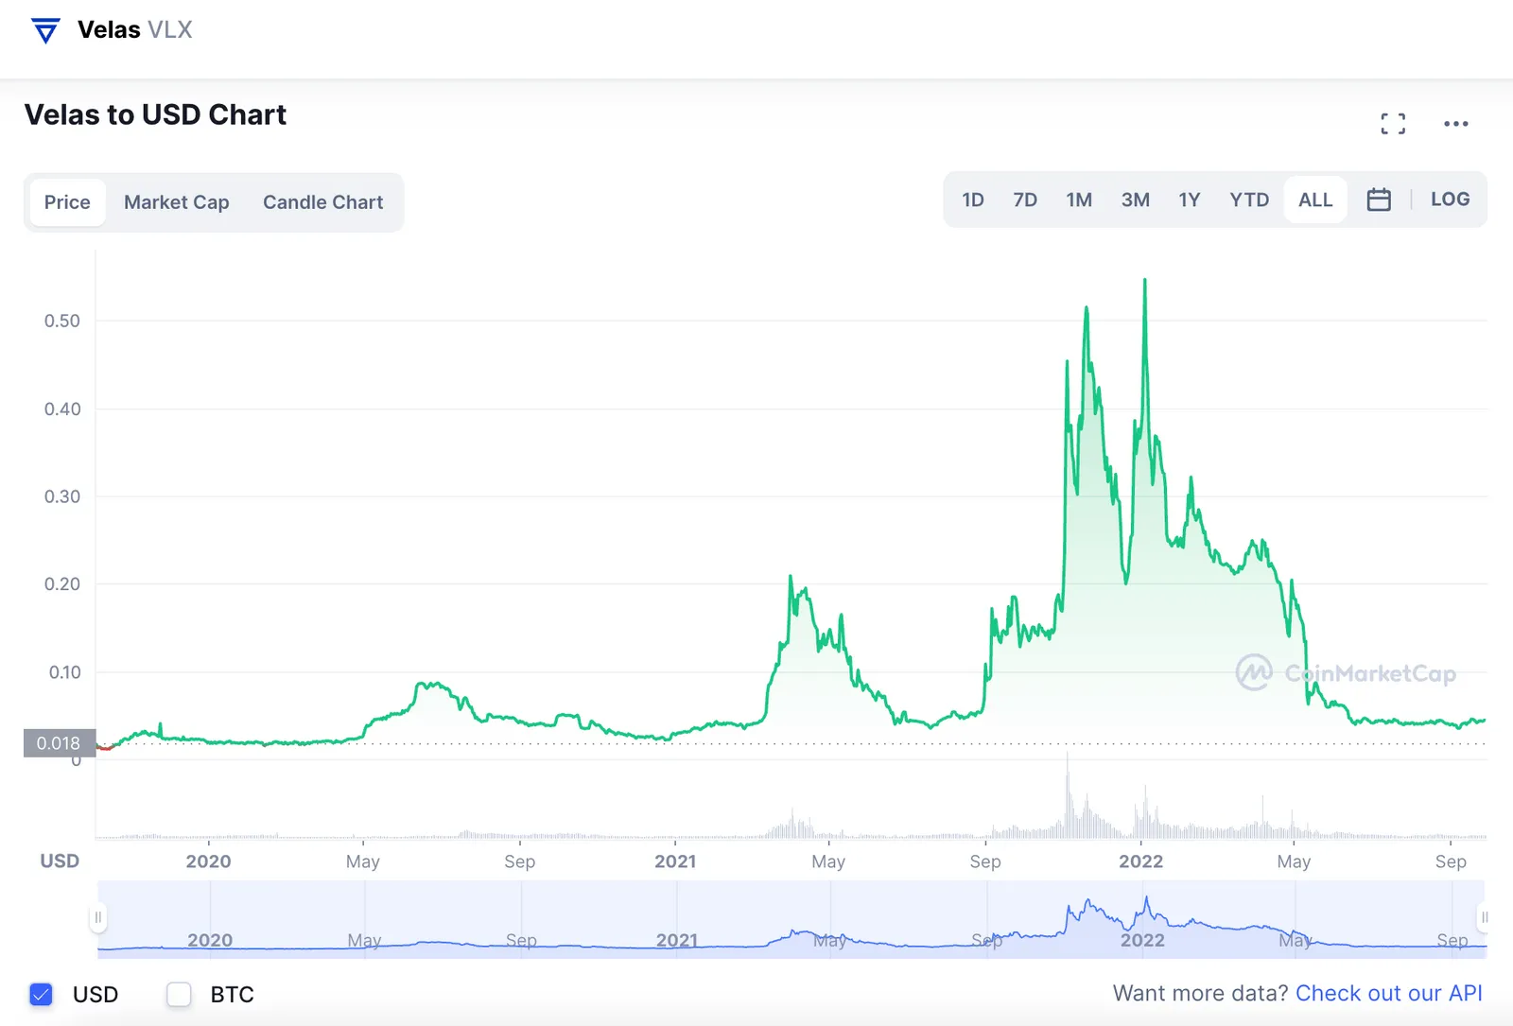Select the 3M time range
Image resolution: width=1513 pixels, height=1026 pixels.
[1136, 200]
